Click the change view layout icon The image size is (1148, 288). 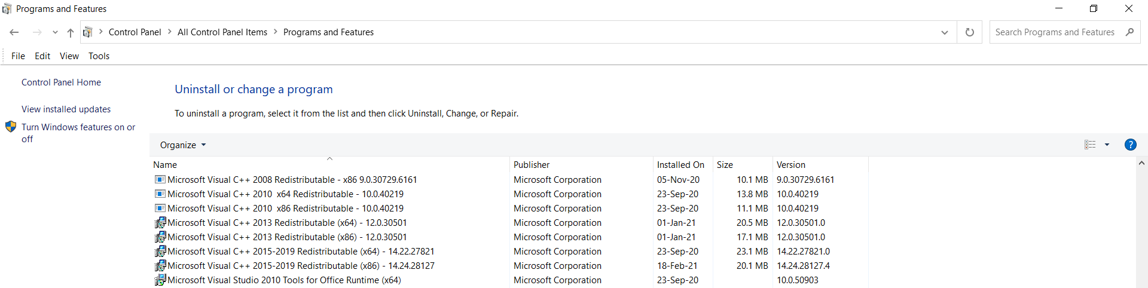tap(1090, 145)
